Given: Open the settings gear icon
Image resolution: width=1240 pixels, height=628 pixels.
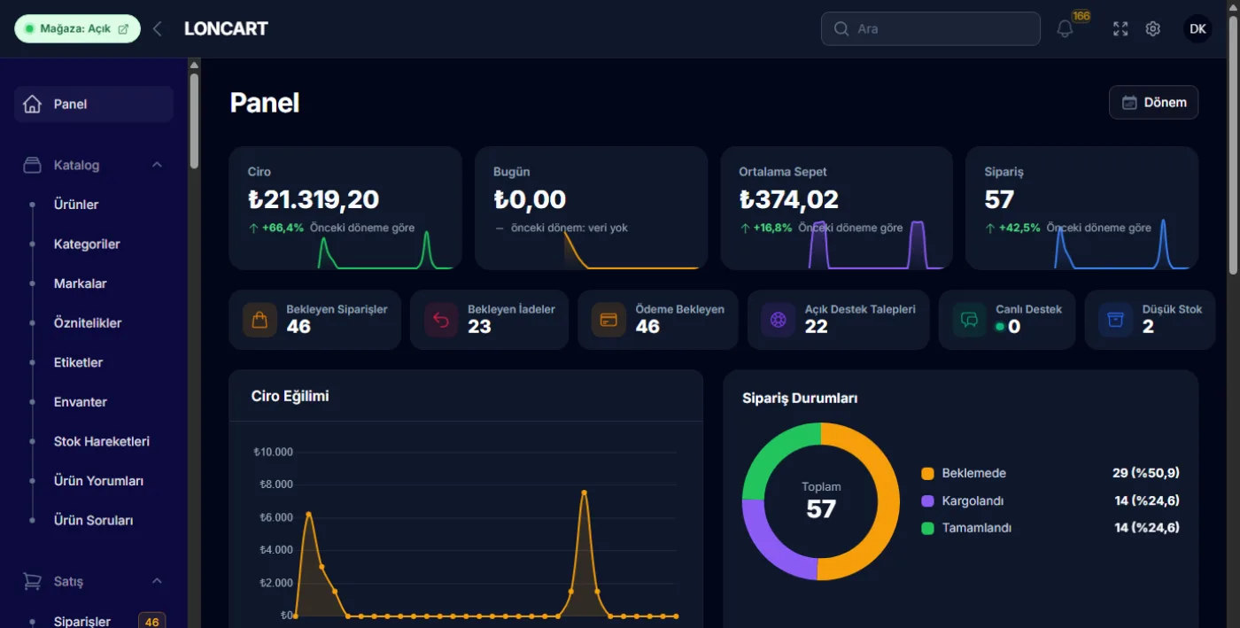Looking at the screenshot, I should click(1152, 29).
